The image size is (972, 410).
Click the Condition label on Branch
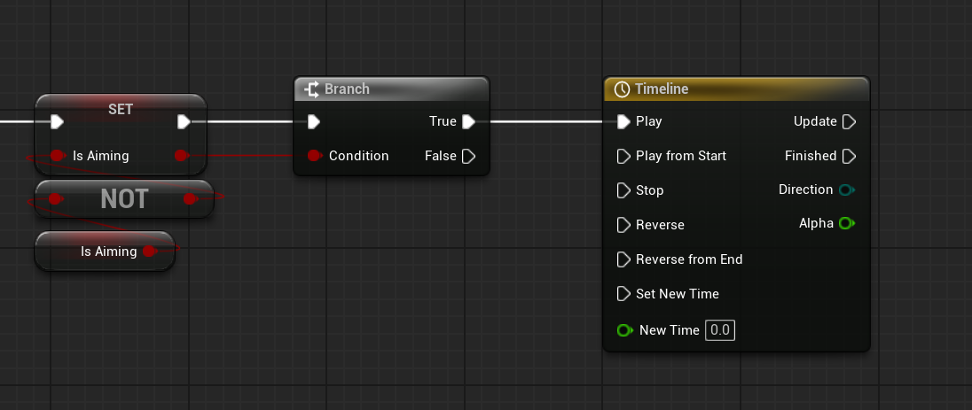[359, 156]
